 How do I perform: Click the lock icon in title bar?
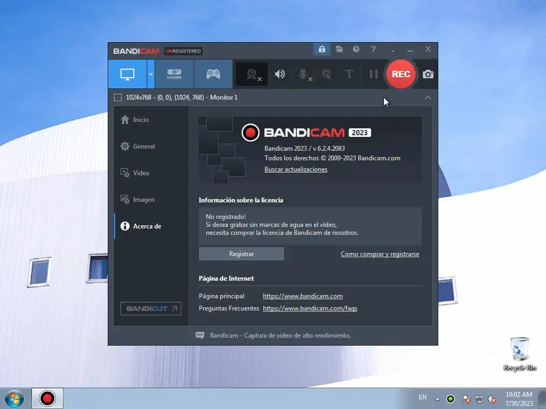322,49
